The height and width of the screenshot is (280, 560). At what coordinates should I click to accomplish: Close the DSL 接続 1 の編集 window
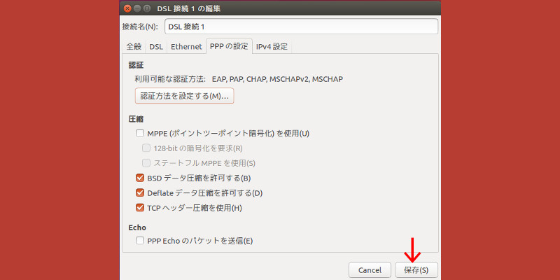[127, 8]
